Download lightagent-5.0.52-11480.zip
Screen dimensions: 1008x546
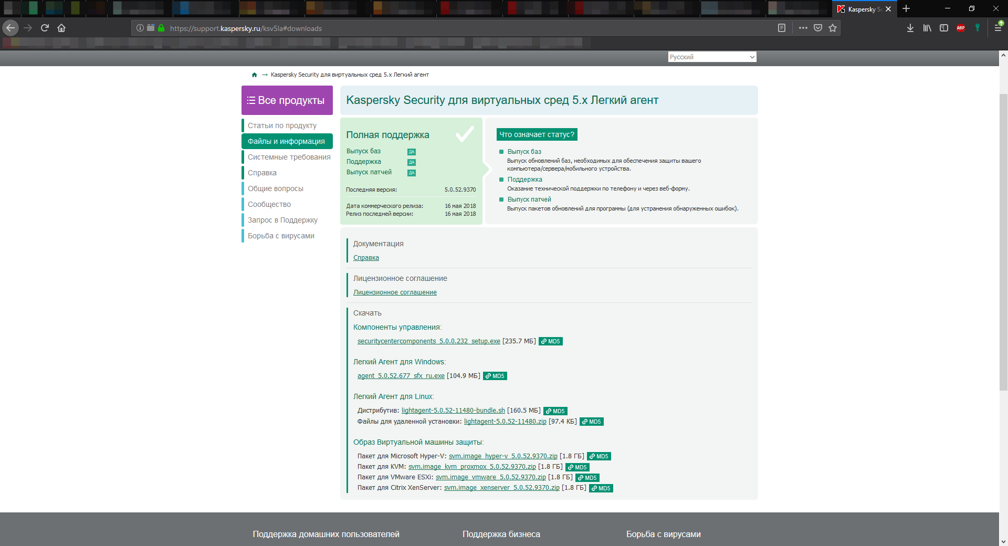pyautogui.click(x=505, y=422)
